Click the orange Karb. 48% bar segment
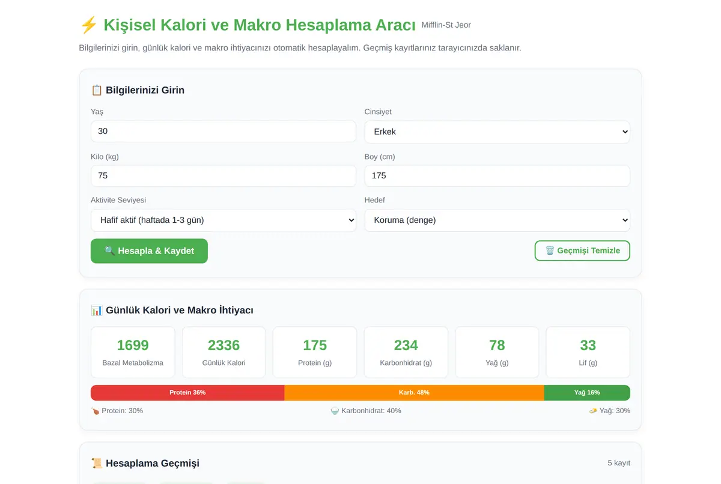The width and height of the screenshot is (721, 484). tap(414, 393)
